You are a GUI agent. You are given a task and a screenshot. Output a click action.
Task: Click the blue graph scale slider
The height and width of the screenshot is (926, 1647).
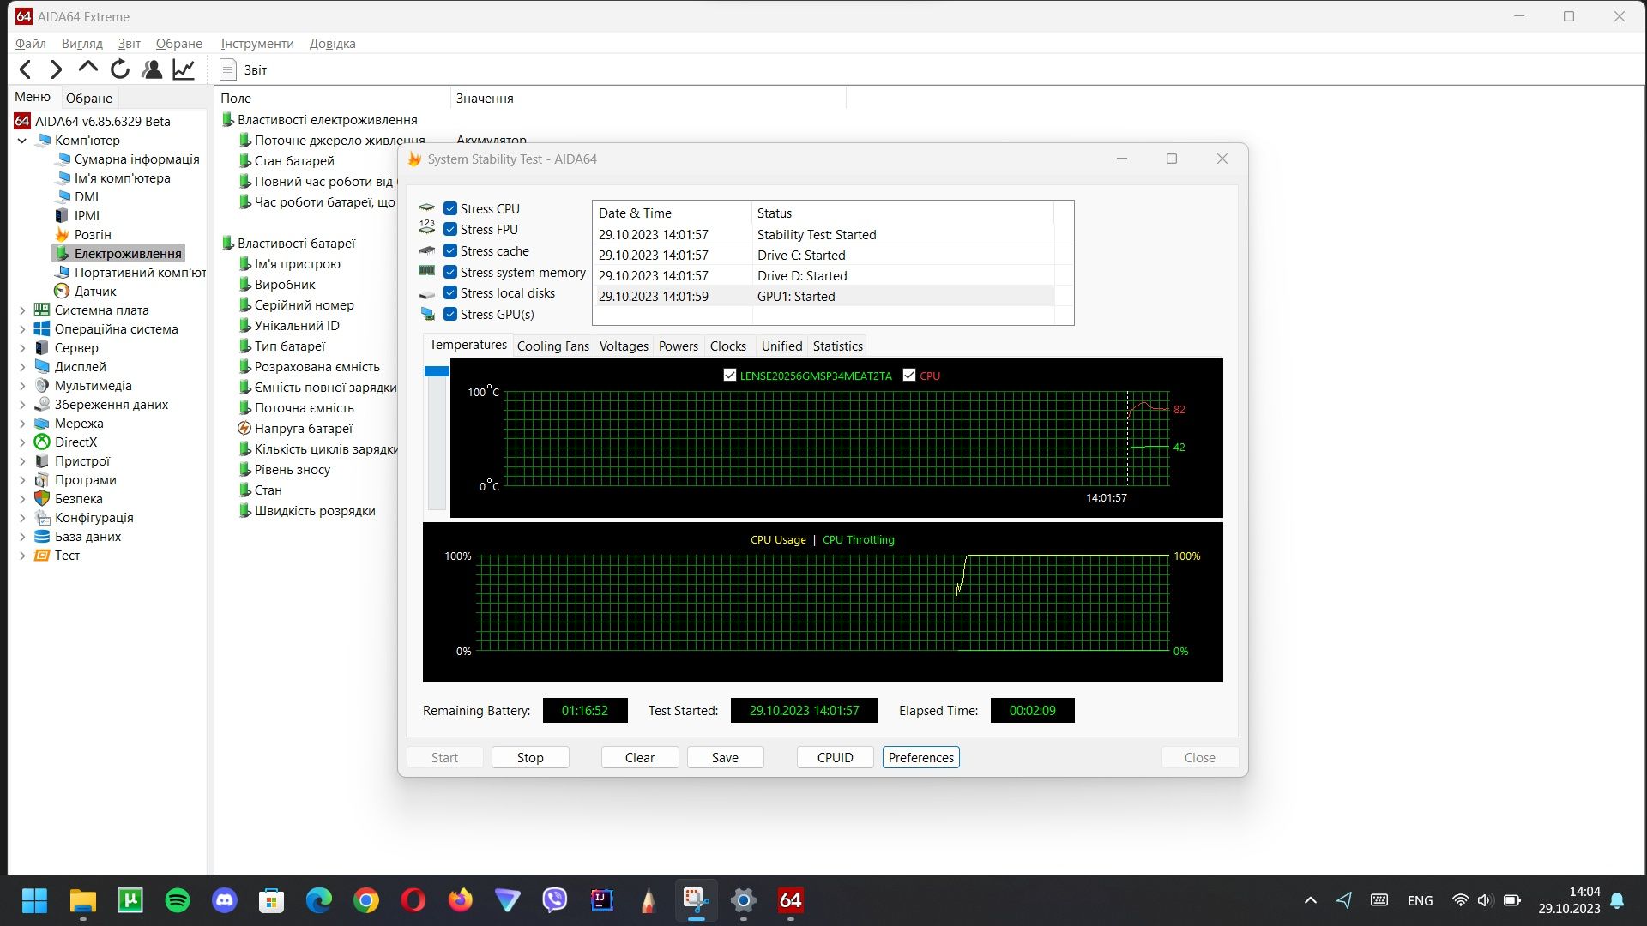point(437,371)
